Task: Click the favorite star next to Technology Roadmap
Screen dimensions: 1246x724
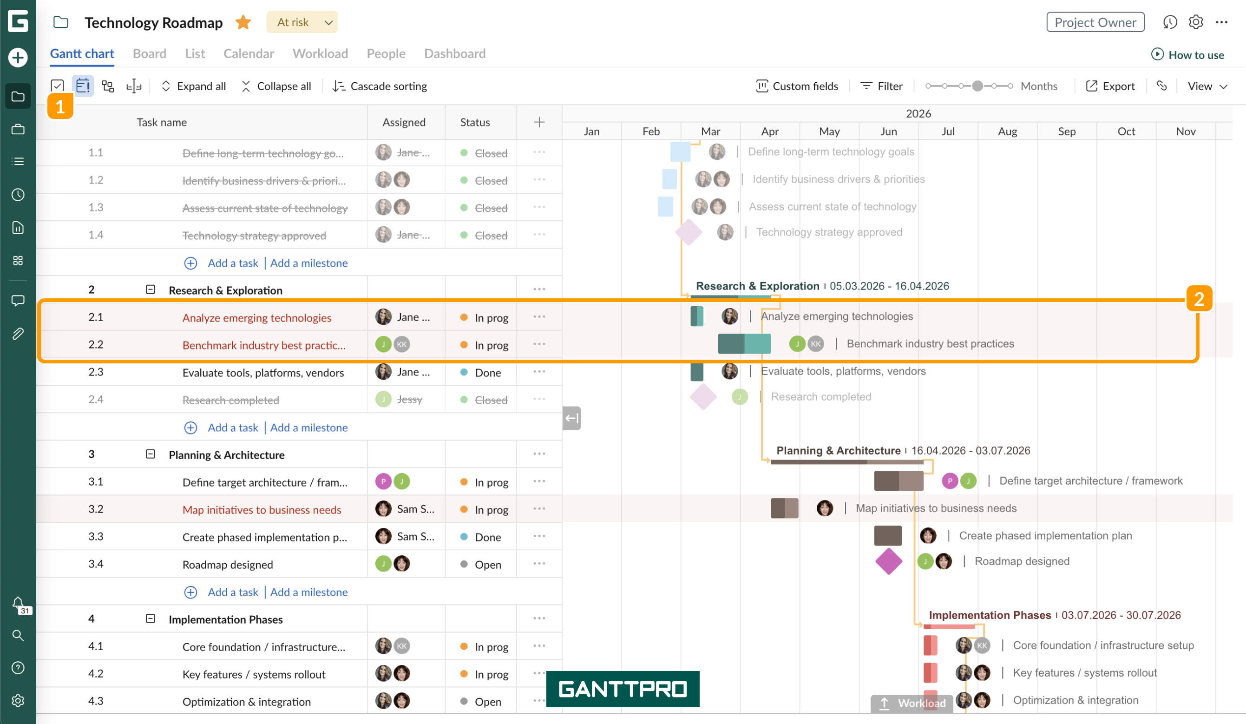Action: pos(243,22)
